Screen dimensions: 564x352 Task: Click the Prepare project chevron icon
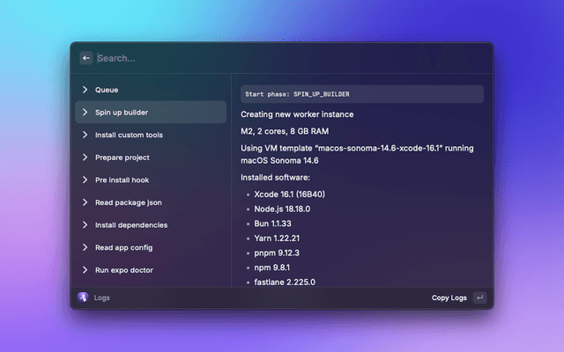85,158
